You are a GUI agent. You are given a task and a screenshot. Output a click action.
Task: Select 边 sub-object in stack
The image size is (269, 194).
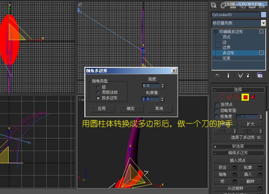[224, 42]
